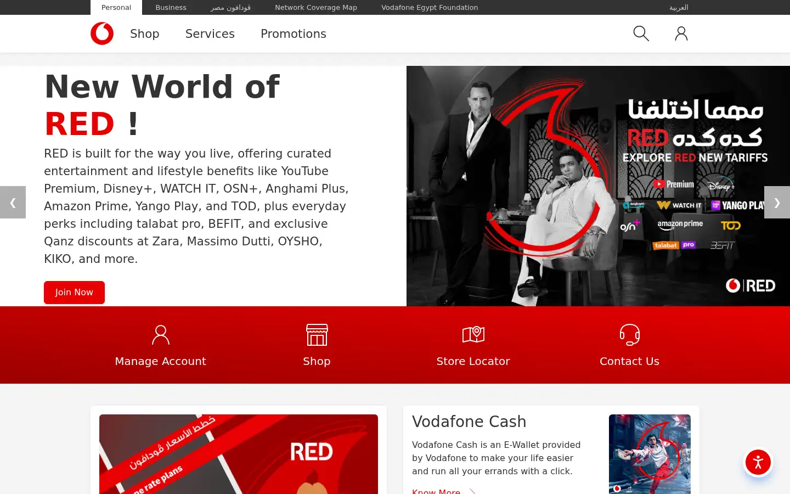Open the Promotions main menu
Viewport: 790px width, 494px height.
point(294,33)
